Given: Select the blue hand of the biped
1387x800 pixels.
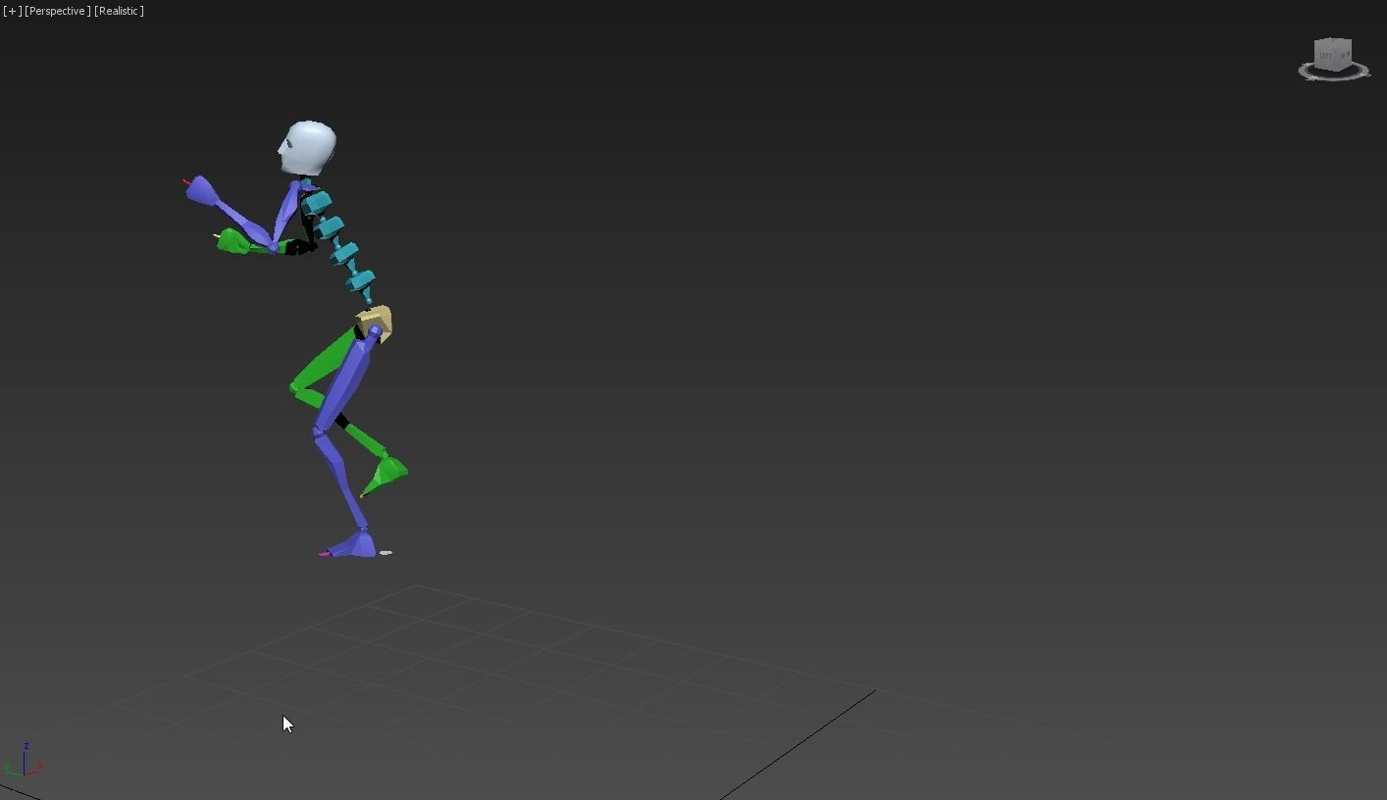Looking at the screenshot, I should pyautogui.click(x=201, y=190).
